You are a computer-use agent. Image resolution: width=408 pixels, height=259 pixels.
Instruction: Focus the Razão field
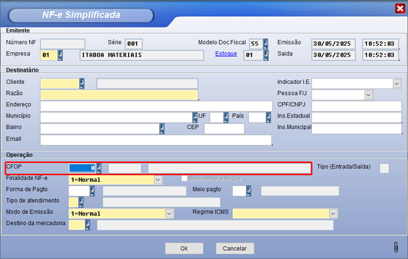(119, 95)
